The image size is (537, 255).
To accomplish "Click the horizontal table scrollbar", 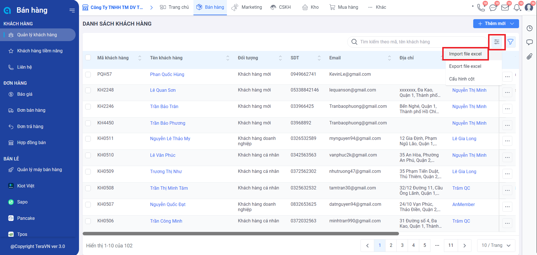I will tap(241, 234).
